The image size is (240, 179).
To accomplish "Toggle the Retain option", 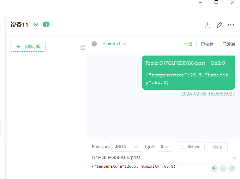I will 189,147.
